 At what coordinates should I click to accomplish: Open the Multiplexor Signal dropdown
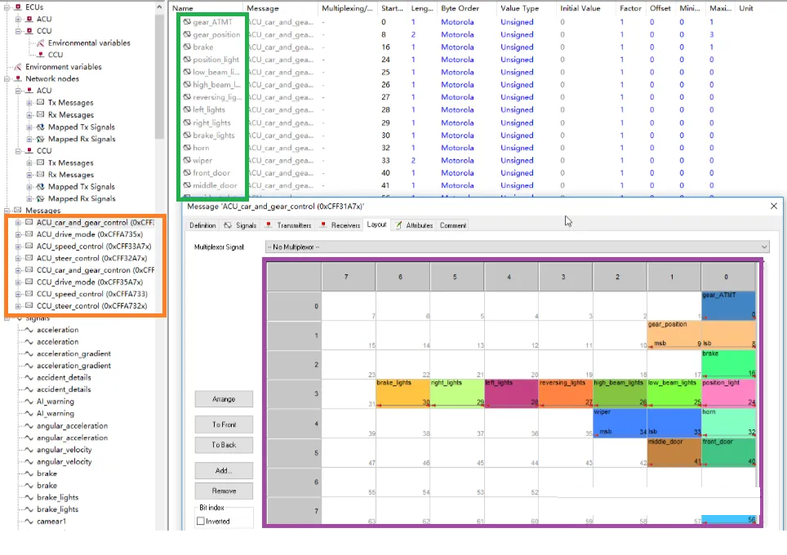tap(517, 246)
